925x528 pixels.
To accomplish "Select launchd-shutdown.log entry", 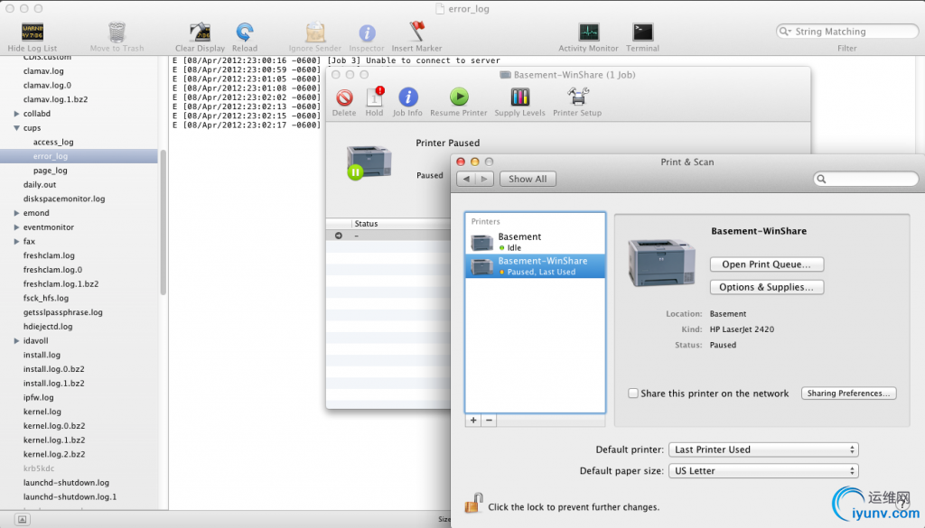I will [x=66, y=483].
